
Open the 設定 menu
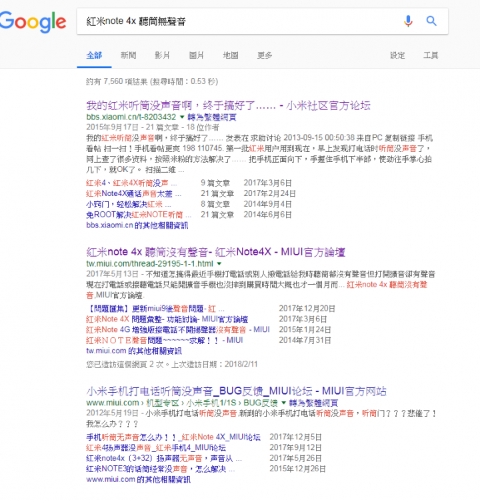(397, 55)
